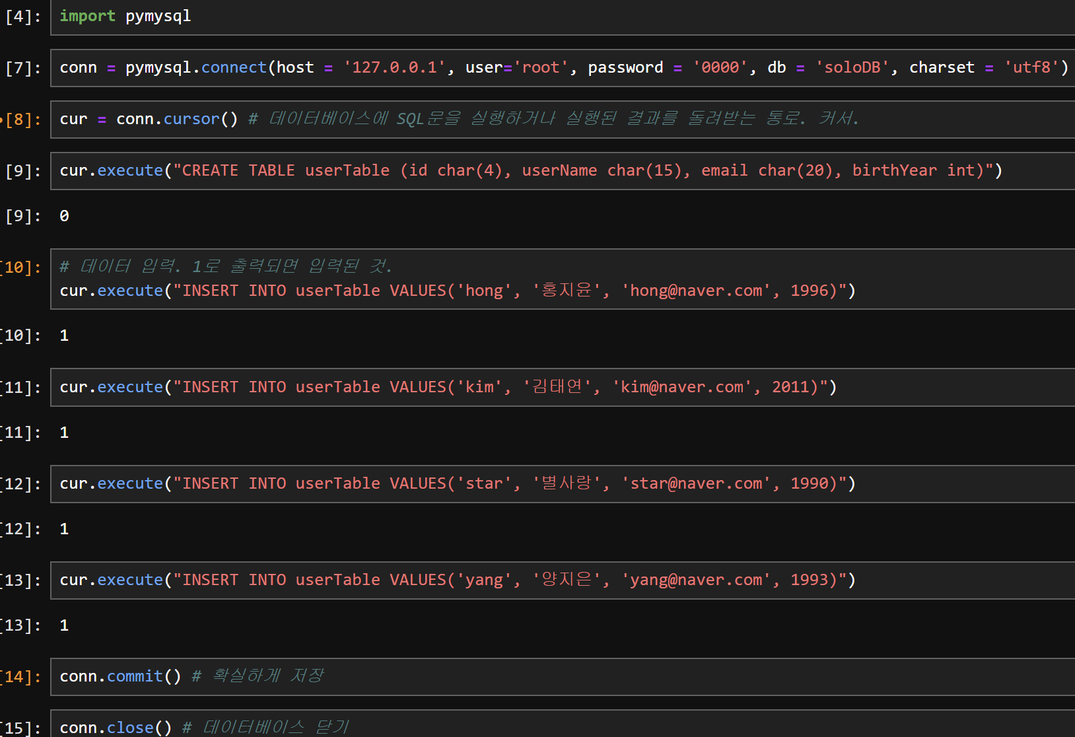Click output value 1 of cell 11

coord(64,433)
